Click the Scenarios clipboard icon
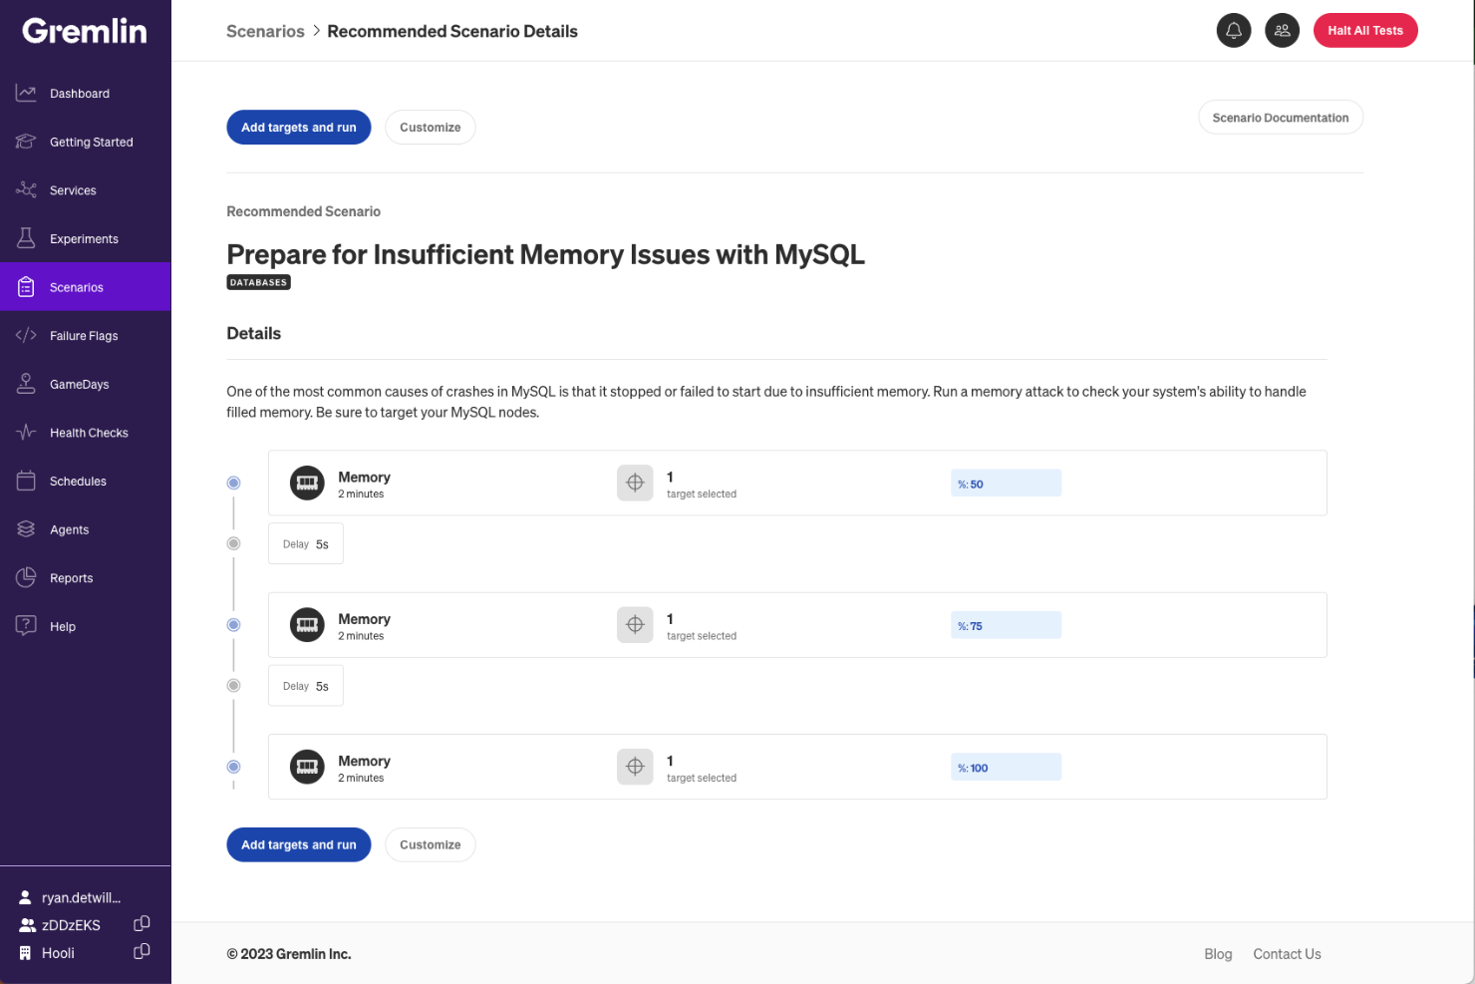 26,287
